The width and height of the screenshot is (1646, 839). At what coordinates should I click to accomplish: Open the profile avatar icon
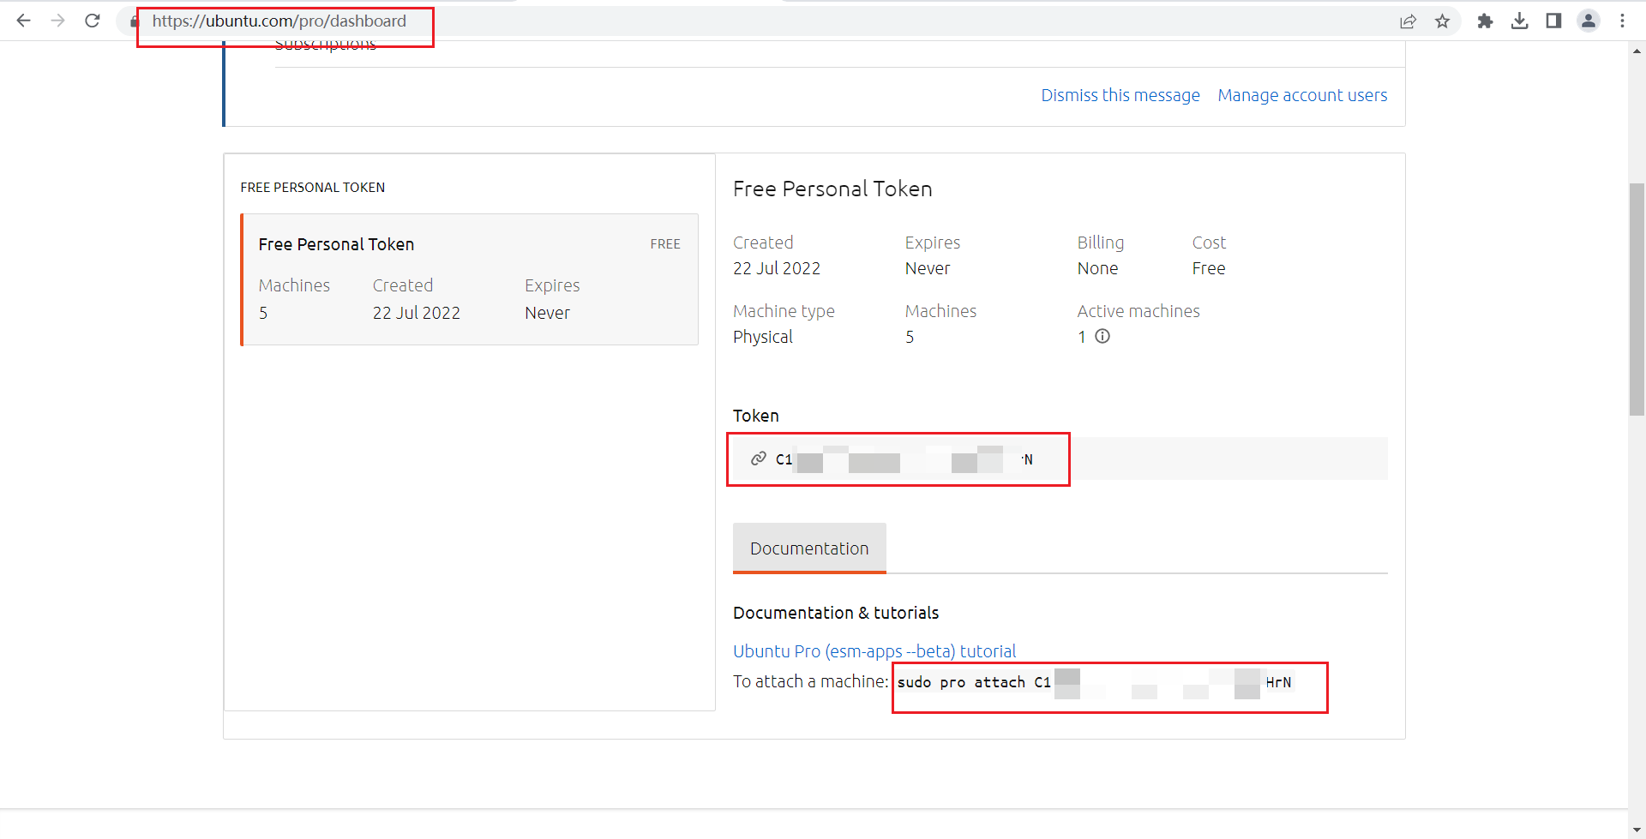[x=1589, y=21]
